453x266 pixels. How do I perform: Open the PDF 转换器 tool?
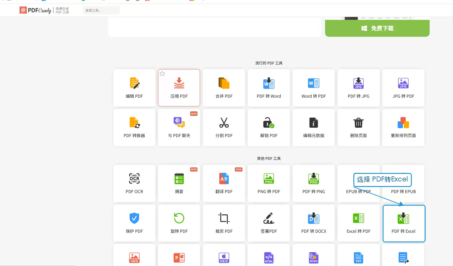[x=134, y=127]
